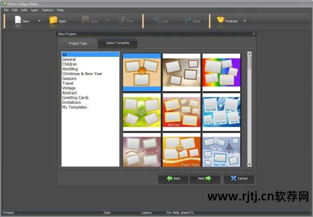Open the Layer menu
The width and height of the screenshot is (313, 217).
click(x=34, y=10)
